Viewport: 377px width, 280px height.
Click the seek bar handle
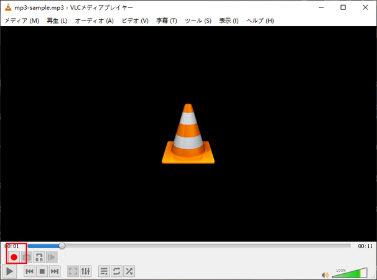pyautogui.click(x=62, y=246)
